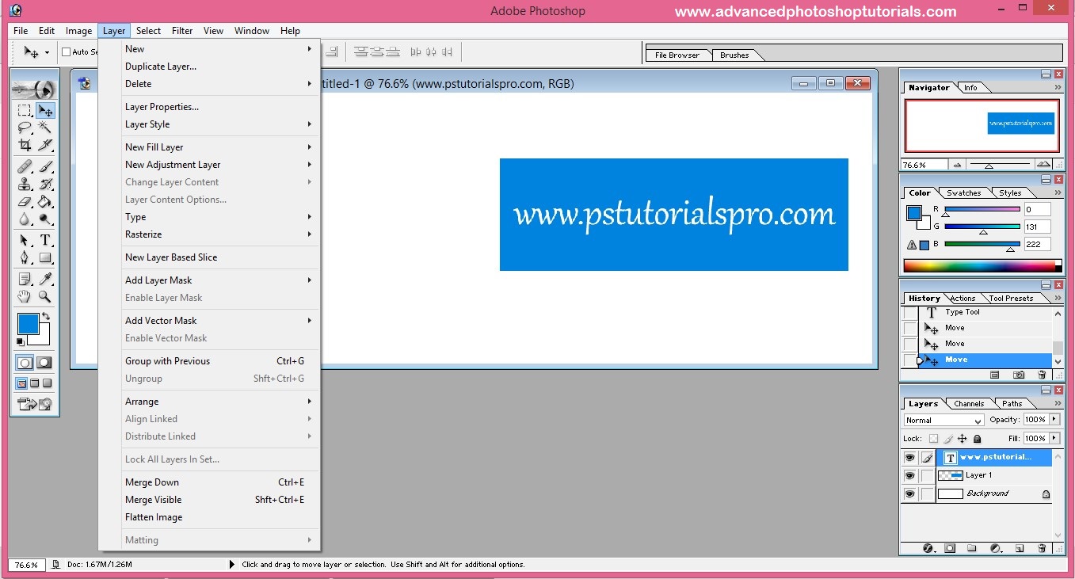Open the Opacity slider arrow

coord(1054,420)
